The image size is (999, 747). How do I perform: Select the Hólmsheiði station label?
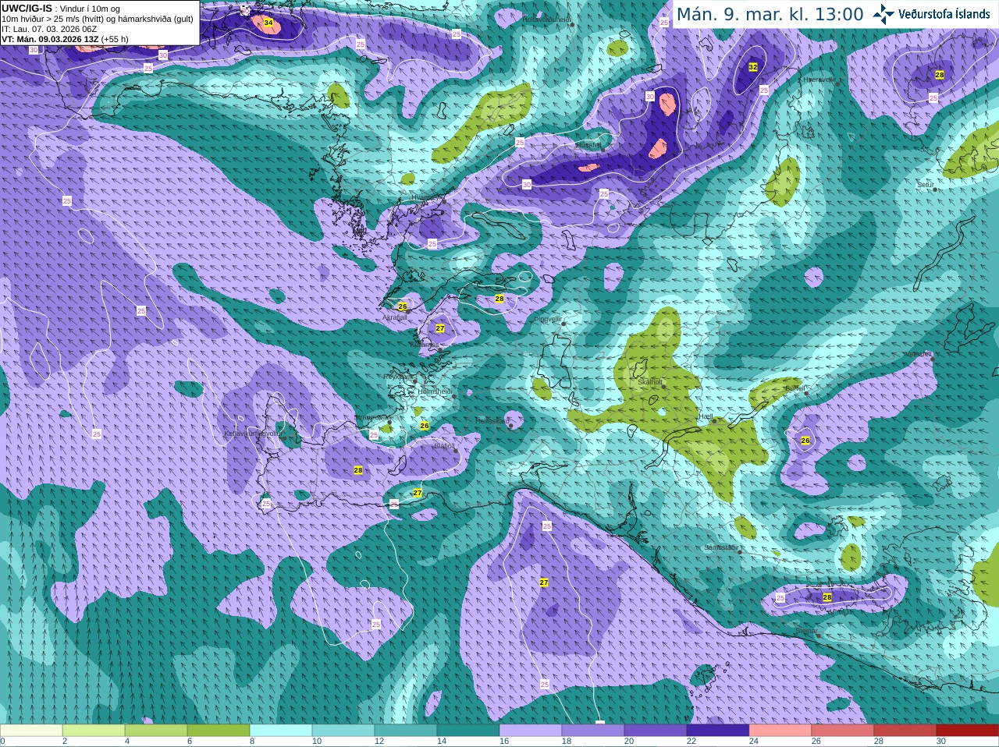point(435,391)
